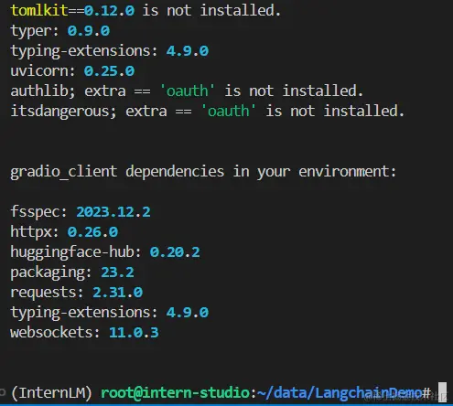The height and width of the screenshot is (406, 453).
Task: Click the terminal cursor block after the prompt
Action: coord(442,392)
